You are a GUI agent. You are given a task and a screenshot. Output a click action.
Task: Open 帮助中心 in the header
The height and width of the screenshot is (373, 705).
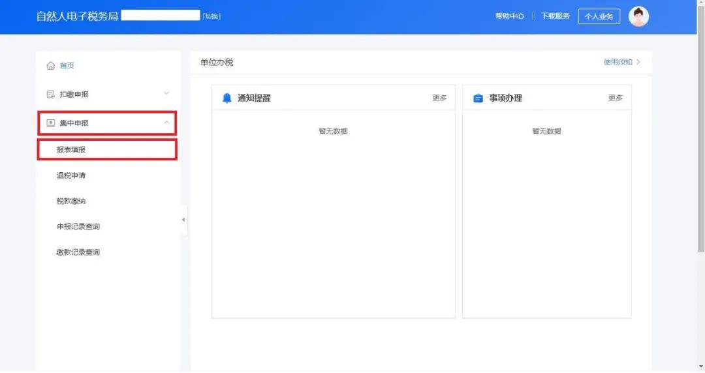509,16
